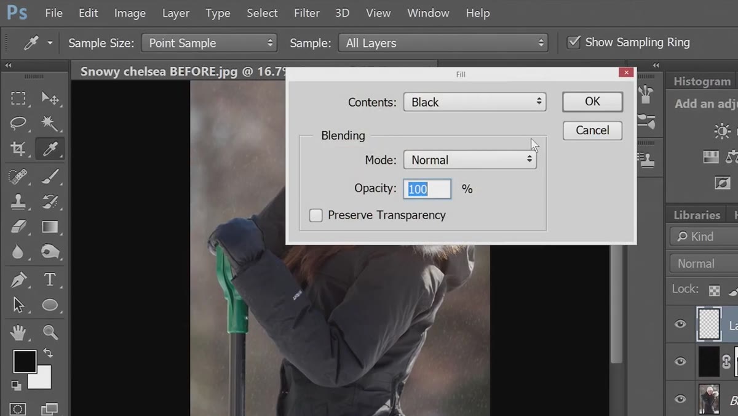738x416 pixels.
Task: Lock transparent pixels in Layers panel
Action: (x=715, y=290)
